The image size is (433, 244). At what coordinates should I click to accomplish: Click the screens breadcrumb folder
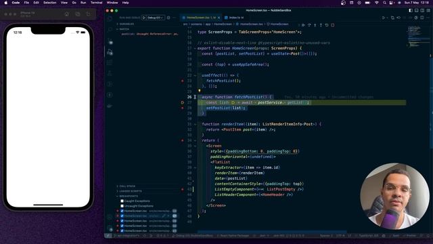pos(196,24)
